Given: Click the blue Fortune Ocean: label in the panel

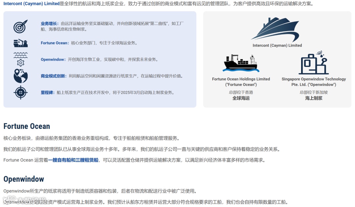Looking at the screenshot, I should [55, 43].
